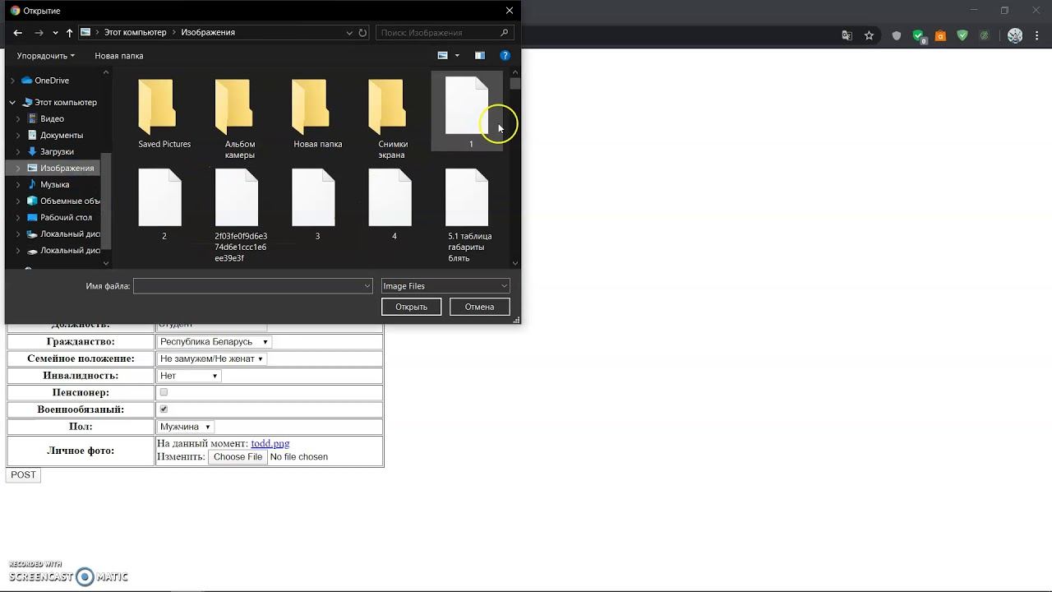Open the Гражданство dropdown
Image resolution: width=1052 pixels, height=592 pixels.
point(214,342)
